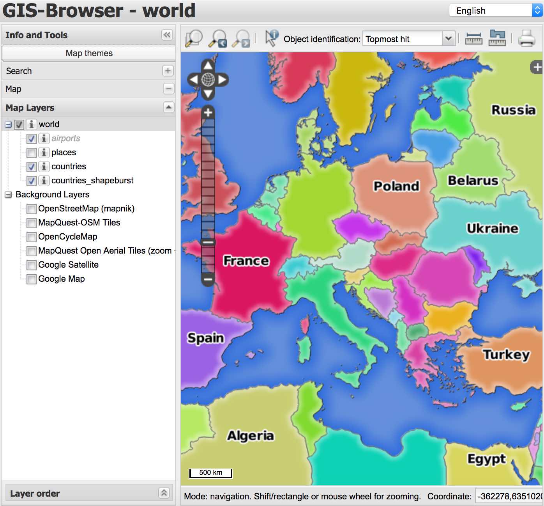Expand the Layer order panel
This screenshot has width=544, height=506.
coord(164,493)
